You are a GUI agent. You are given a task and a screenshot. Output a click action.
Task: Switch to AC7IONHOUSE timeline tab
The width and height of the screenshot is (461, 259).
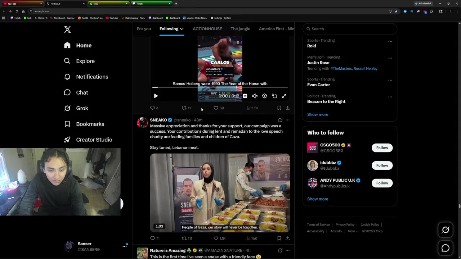coord(207,29)
